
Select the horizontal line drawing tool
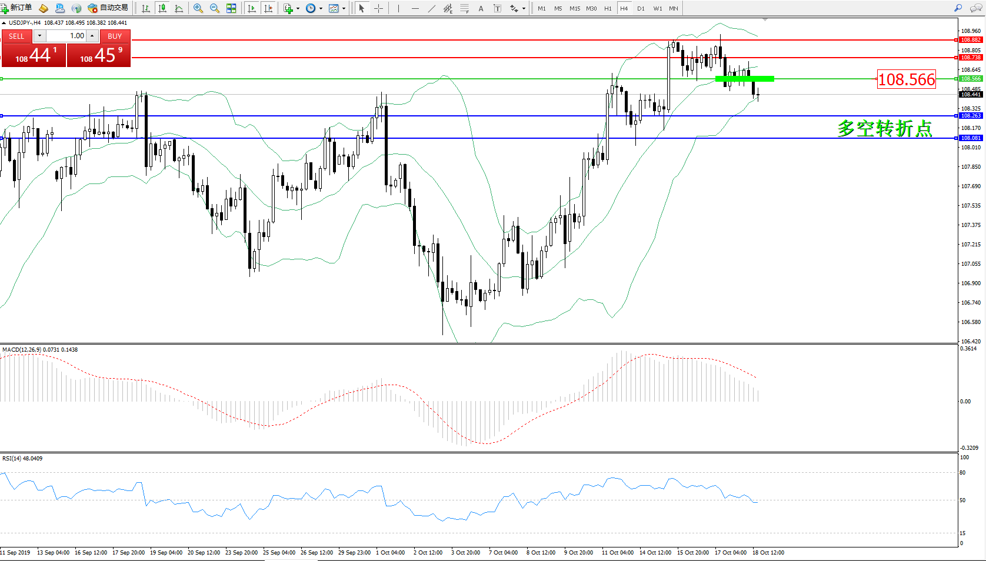pyautogui.click(x=415, y=8)
